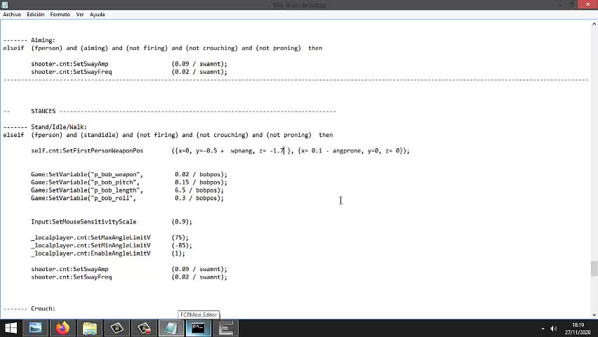
Task: Click the E-shaped app icon in taskbar
Action: coord(226,328)
